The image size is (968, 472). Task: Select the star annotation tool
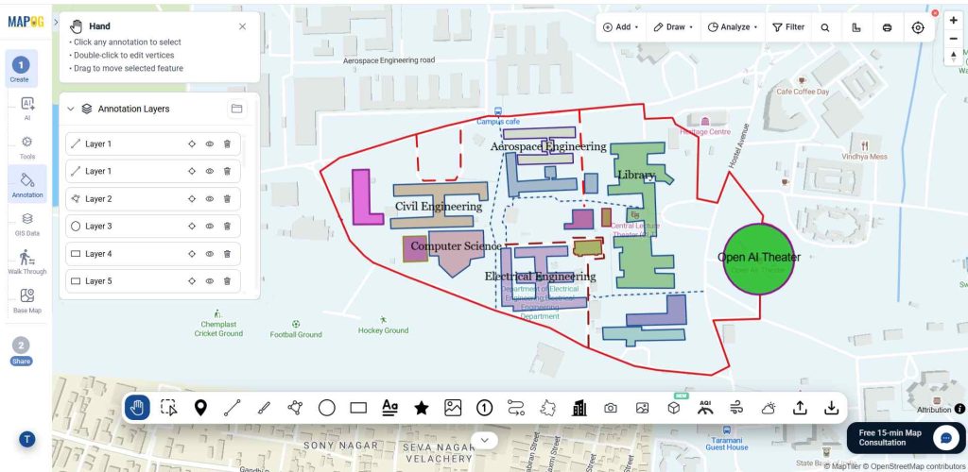coord(421,408)
